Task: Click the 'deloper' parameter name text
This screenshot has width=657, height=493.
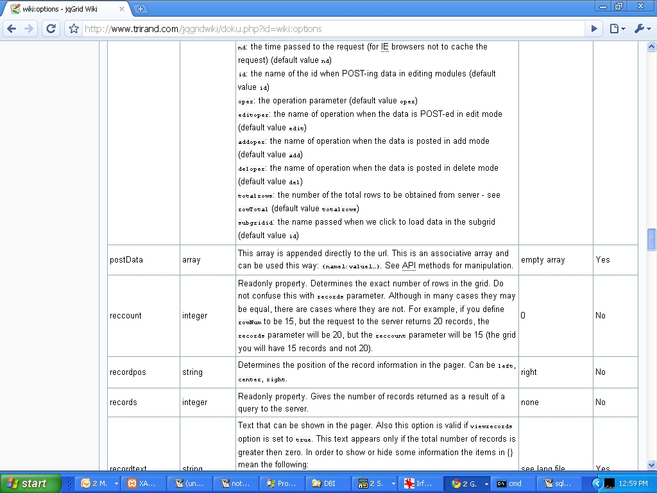Action: (252, 169)
